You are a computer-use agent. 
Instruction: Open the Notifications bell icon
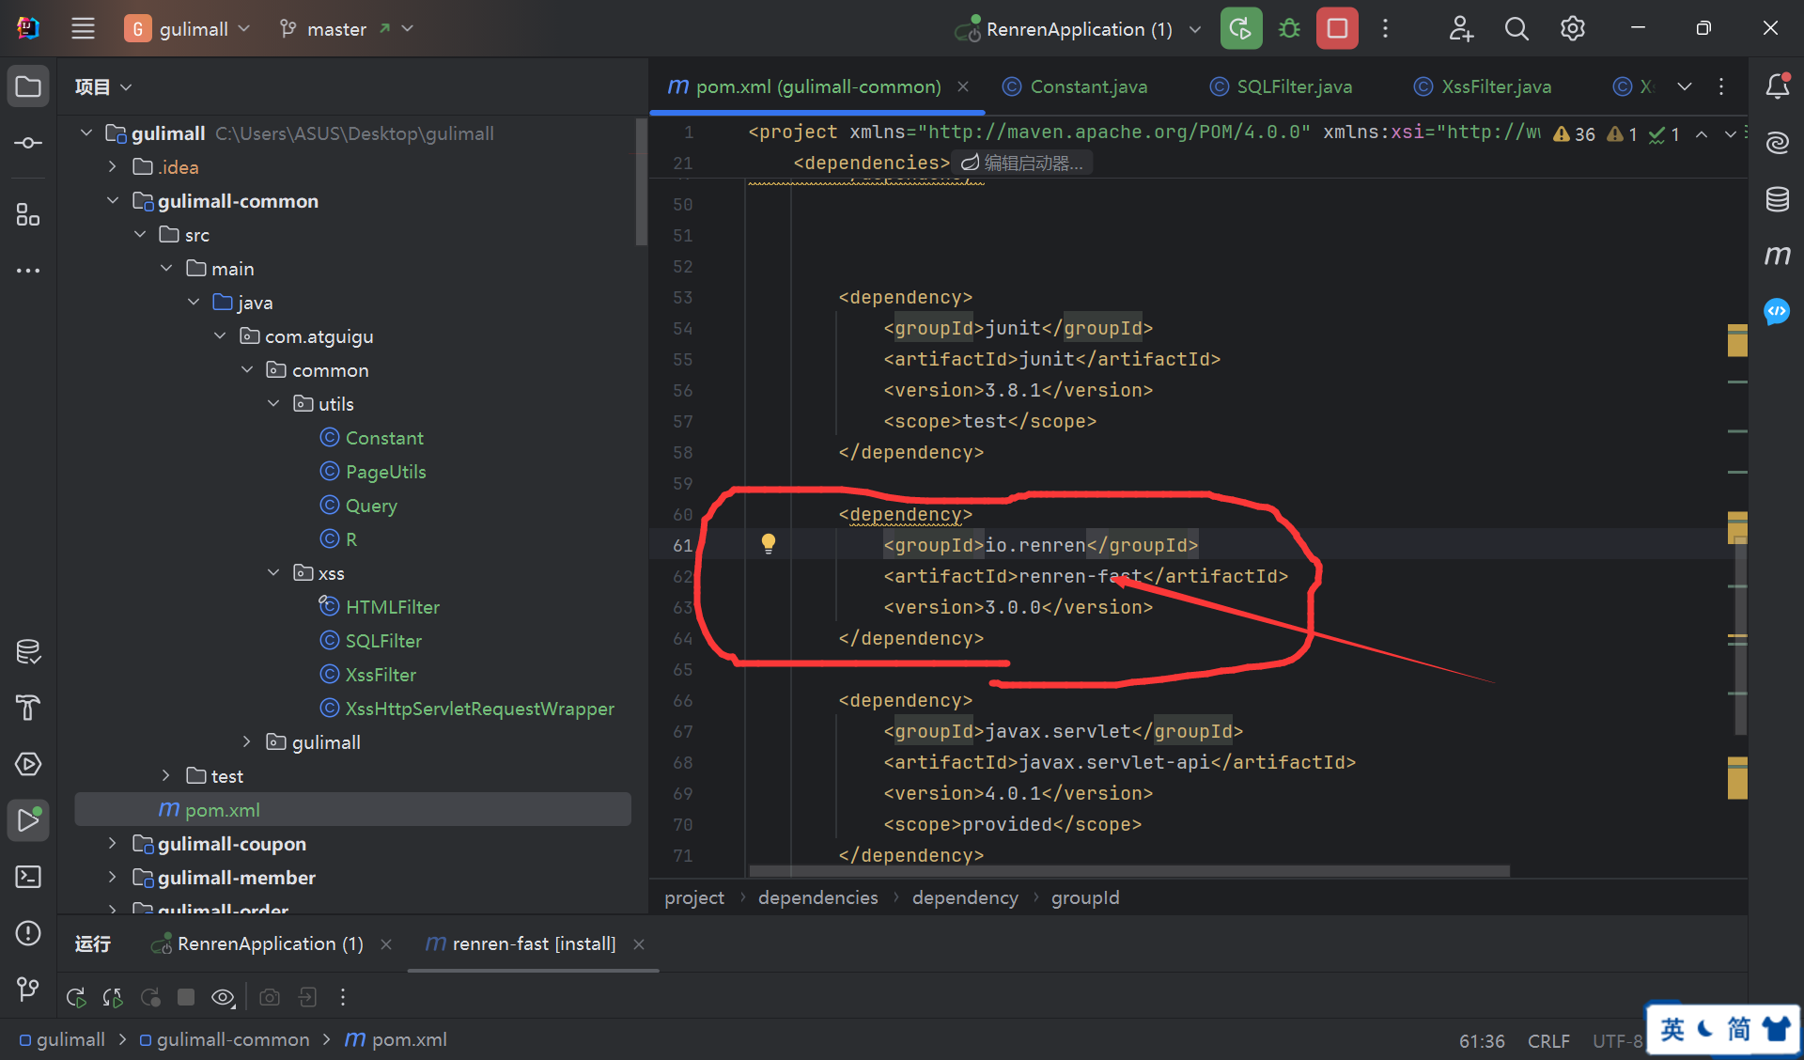(x=1777, y=86)
